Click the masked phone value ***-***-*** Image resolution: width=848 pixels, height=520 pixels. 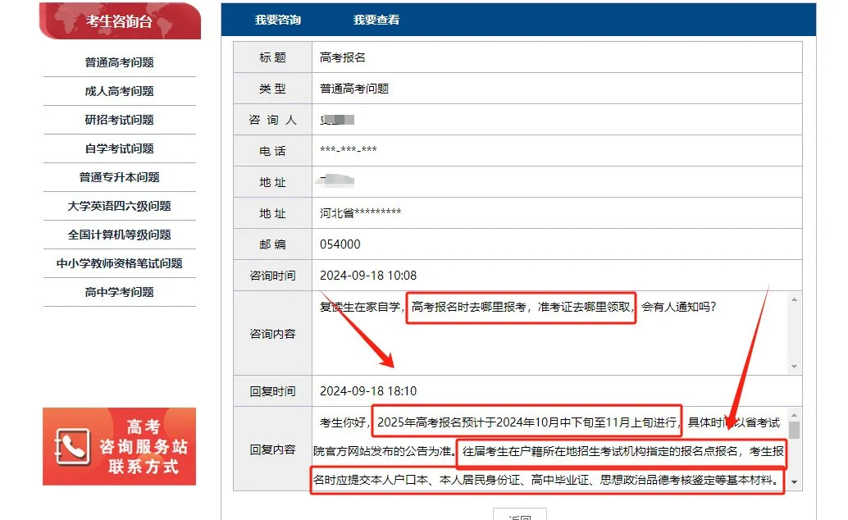[349, 150]
